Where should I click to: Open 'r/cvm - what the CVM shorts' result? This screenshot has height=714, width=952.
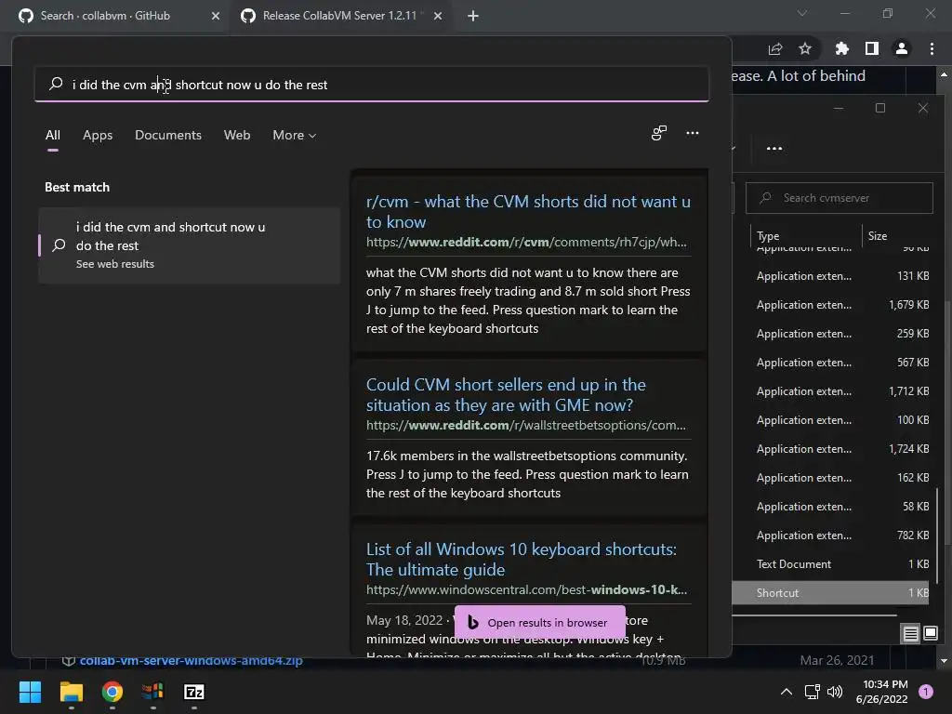tap(528, 211)
